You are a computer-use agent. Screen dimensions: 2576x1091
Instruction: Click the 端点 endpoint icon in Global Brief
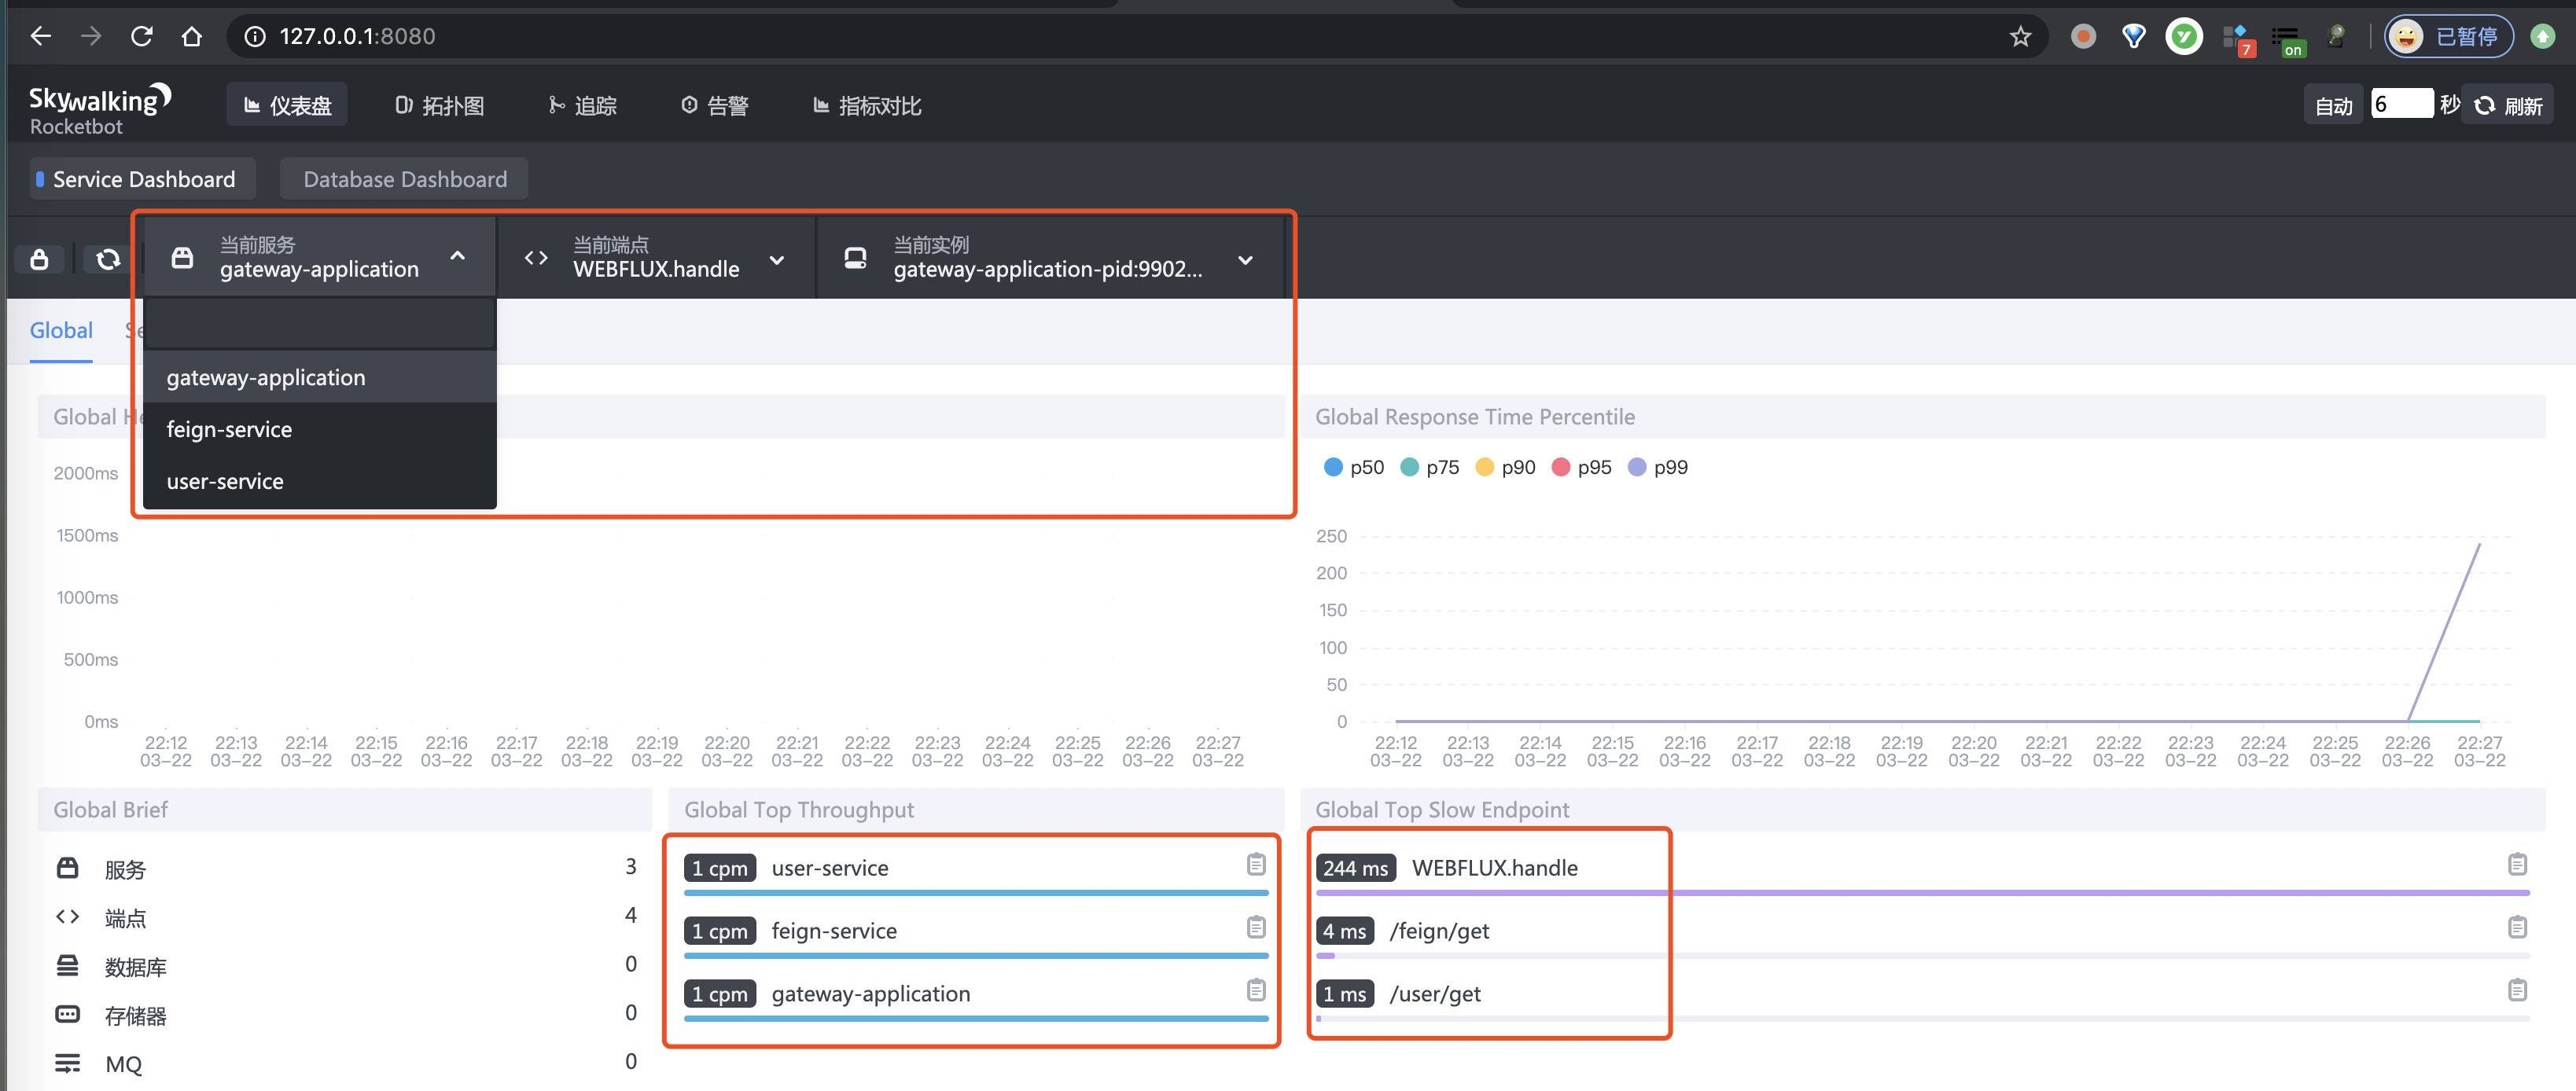point(67,916)
